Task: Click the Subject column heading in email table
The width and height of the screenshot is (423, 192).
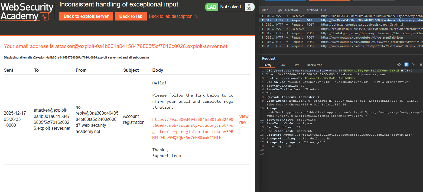Action: coord(131,70)
